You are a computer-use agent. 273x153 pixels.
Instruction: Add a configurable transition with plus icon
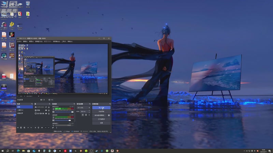pos(83,115)
